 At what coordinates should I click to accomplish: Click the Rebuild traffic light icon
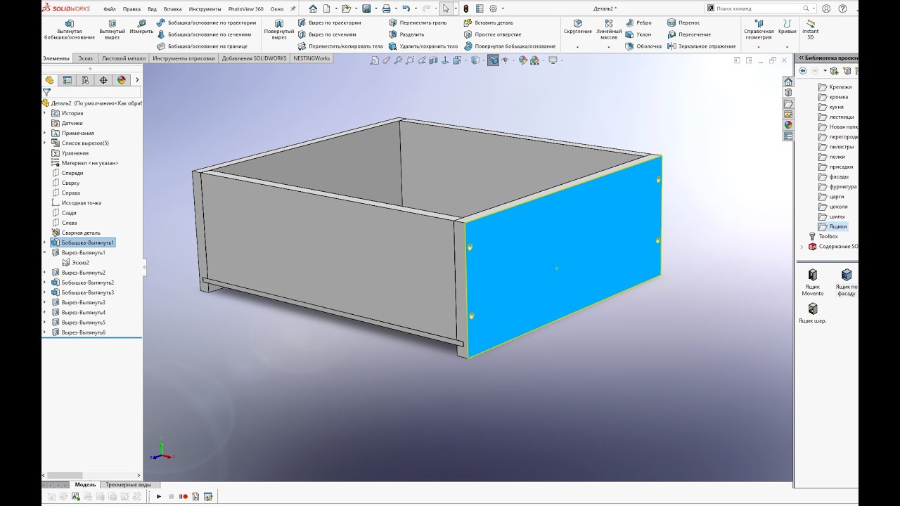pyautogui.click(x=465, y=8)
